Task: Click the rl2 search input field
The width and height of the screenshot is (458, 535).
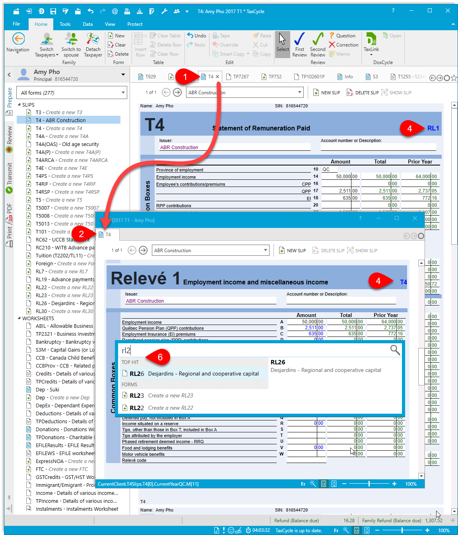Action: 254,350
